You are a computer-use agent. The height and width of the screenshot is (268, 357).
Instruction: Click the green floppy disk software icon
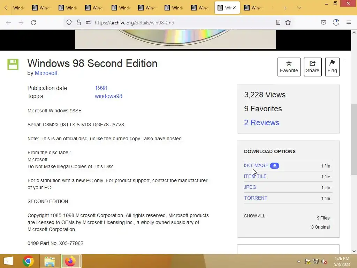(x=13, y=64)
